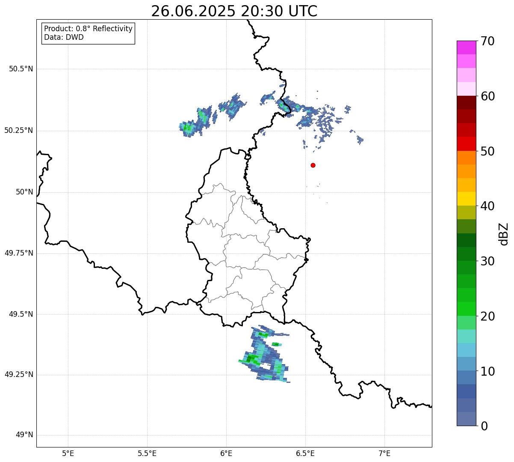514x462 pixels.
Task: Click the 50.5°N latitude label
Action: coord(21,69)
